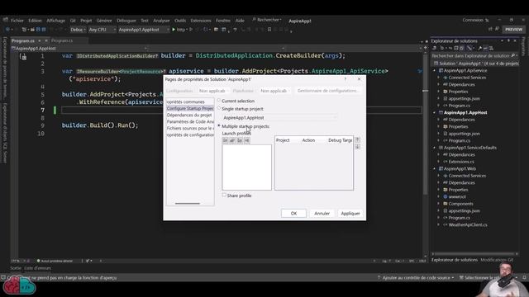This screenshot has width=529, height=297.
Task: Click third Launch profiles toolbar icon
Action: [x=240, y=140]
